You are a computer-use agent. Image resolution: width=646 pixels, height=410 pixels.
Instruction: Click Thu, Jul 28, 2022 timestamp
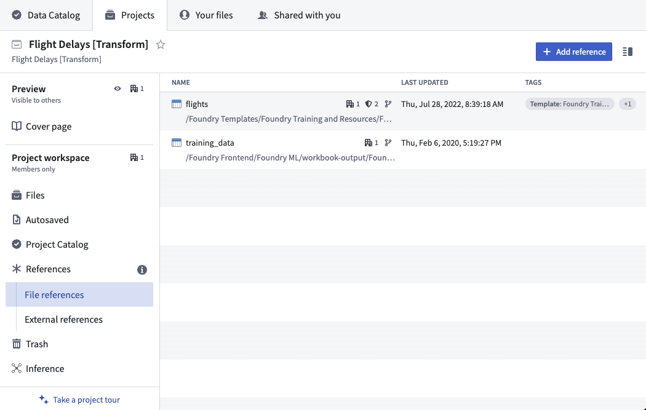point(452,104)
